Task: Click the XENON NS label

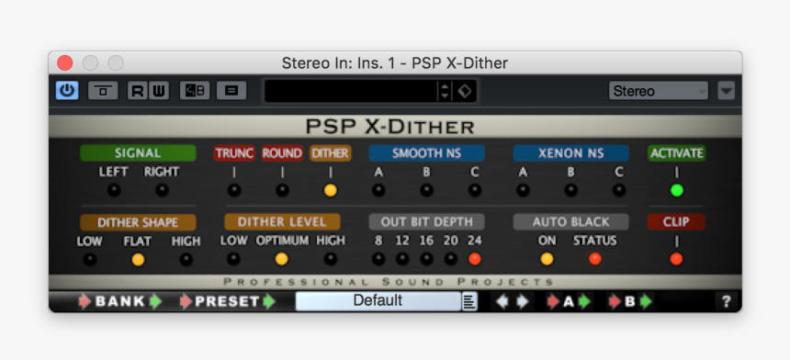Action: [x=570, y=153]
